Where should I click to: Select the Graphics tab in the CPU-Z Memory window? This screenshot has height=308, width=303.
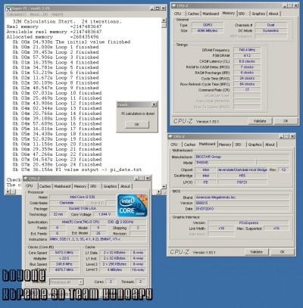[258, 14]
